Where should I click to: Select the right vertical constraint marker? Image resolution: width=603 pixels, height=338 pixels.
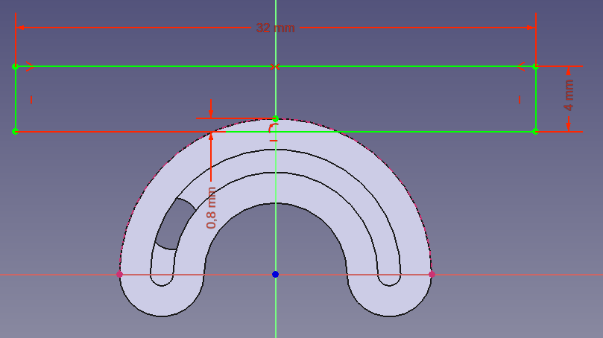(520, 100)
